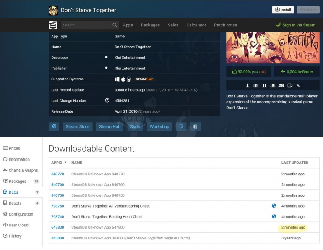Viewport: 323px width, 250px height.
Task: Open app ID 840750 link
Action: [57, 195]
